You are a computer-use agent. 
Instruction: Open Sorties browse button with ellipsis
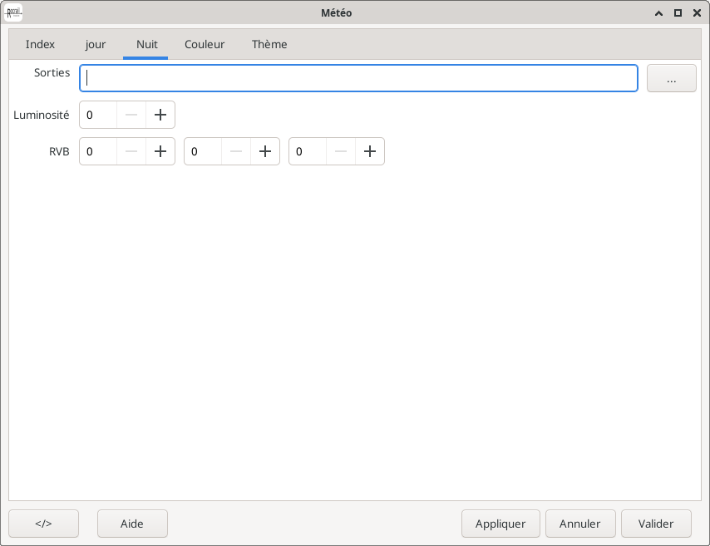click(x=671, y=78)
